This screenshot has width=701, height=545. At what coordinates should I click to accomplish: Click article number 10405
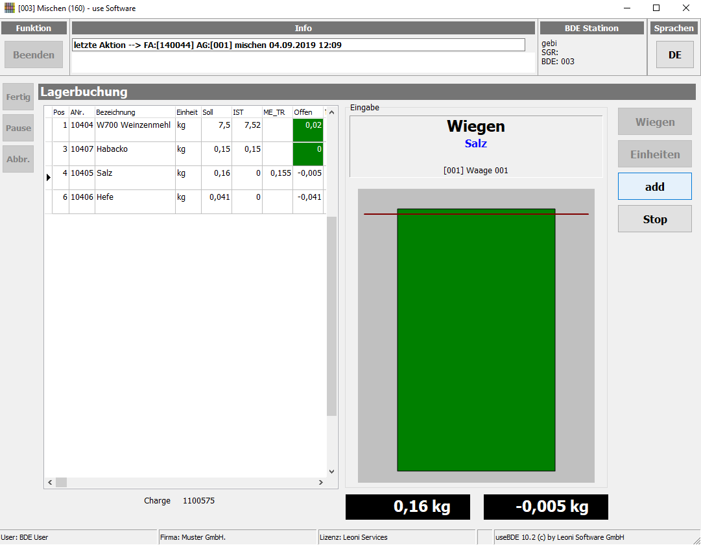[x=82, y=173]
